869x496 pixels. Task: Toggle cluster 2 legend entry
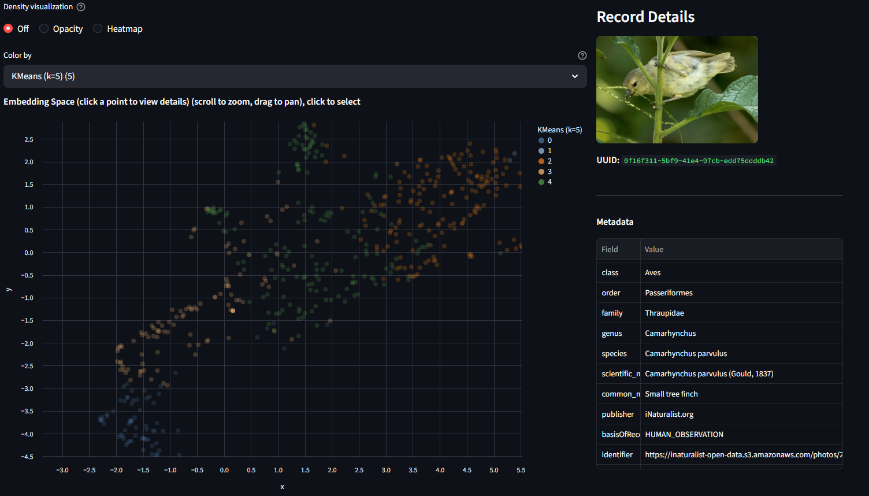(x=545, y=161)
